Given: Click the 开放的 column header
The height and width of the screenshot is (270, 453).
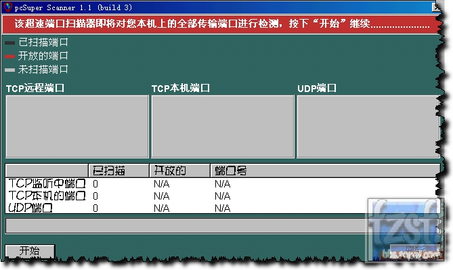Looking at the screenshot, I should (x=179, y=171).
